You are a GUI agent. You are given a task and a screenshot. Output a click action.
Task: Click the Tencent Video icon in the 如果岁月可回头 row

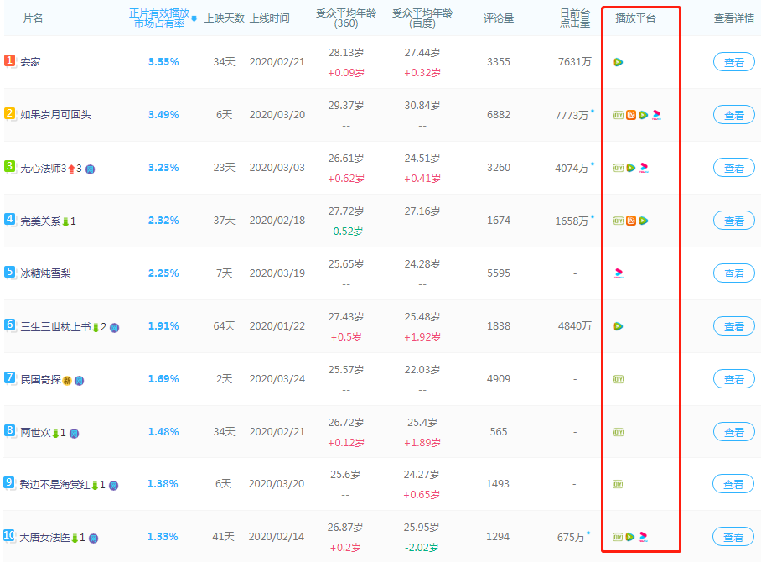(644, 115)
